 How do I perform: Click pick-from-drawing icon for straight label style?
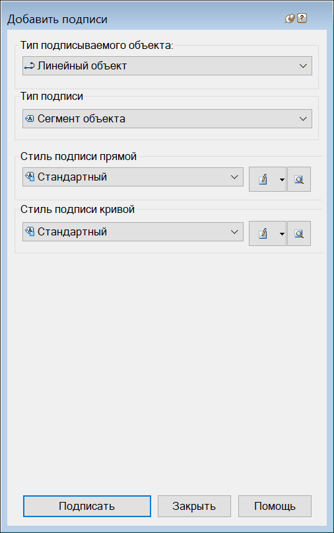pyautogui.click(x=299, y=179)
